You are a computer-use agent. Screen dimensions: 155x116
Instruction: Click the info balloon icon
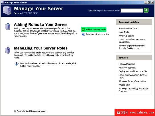click(x=17, y=64)
